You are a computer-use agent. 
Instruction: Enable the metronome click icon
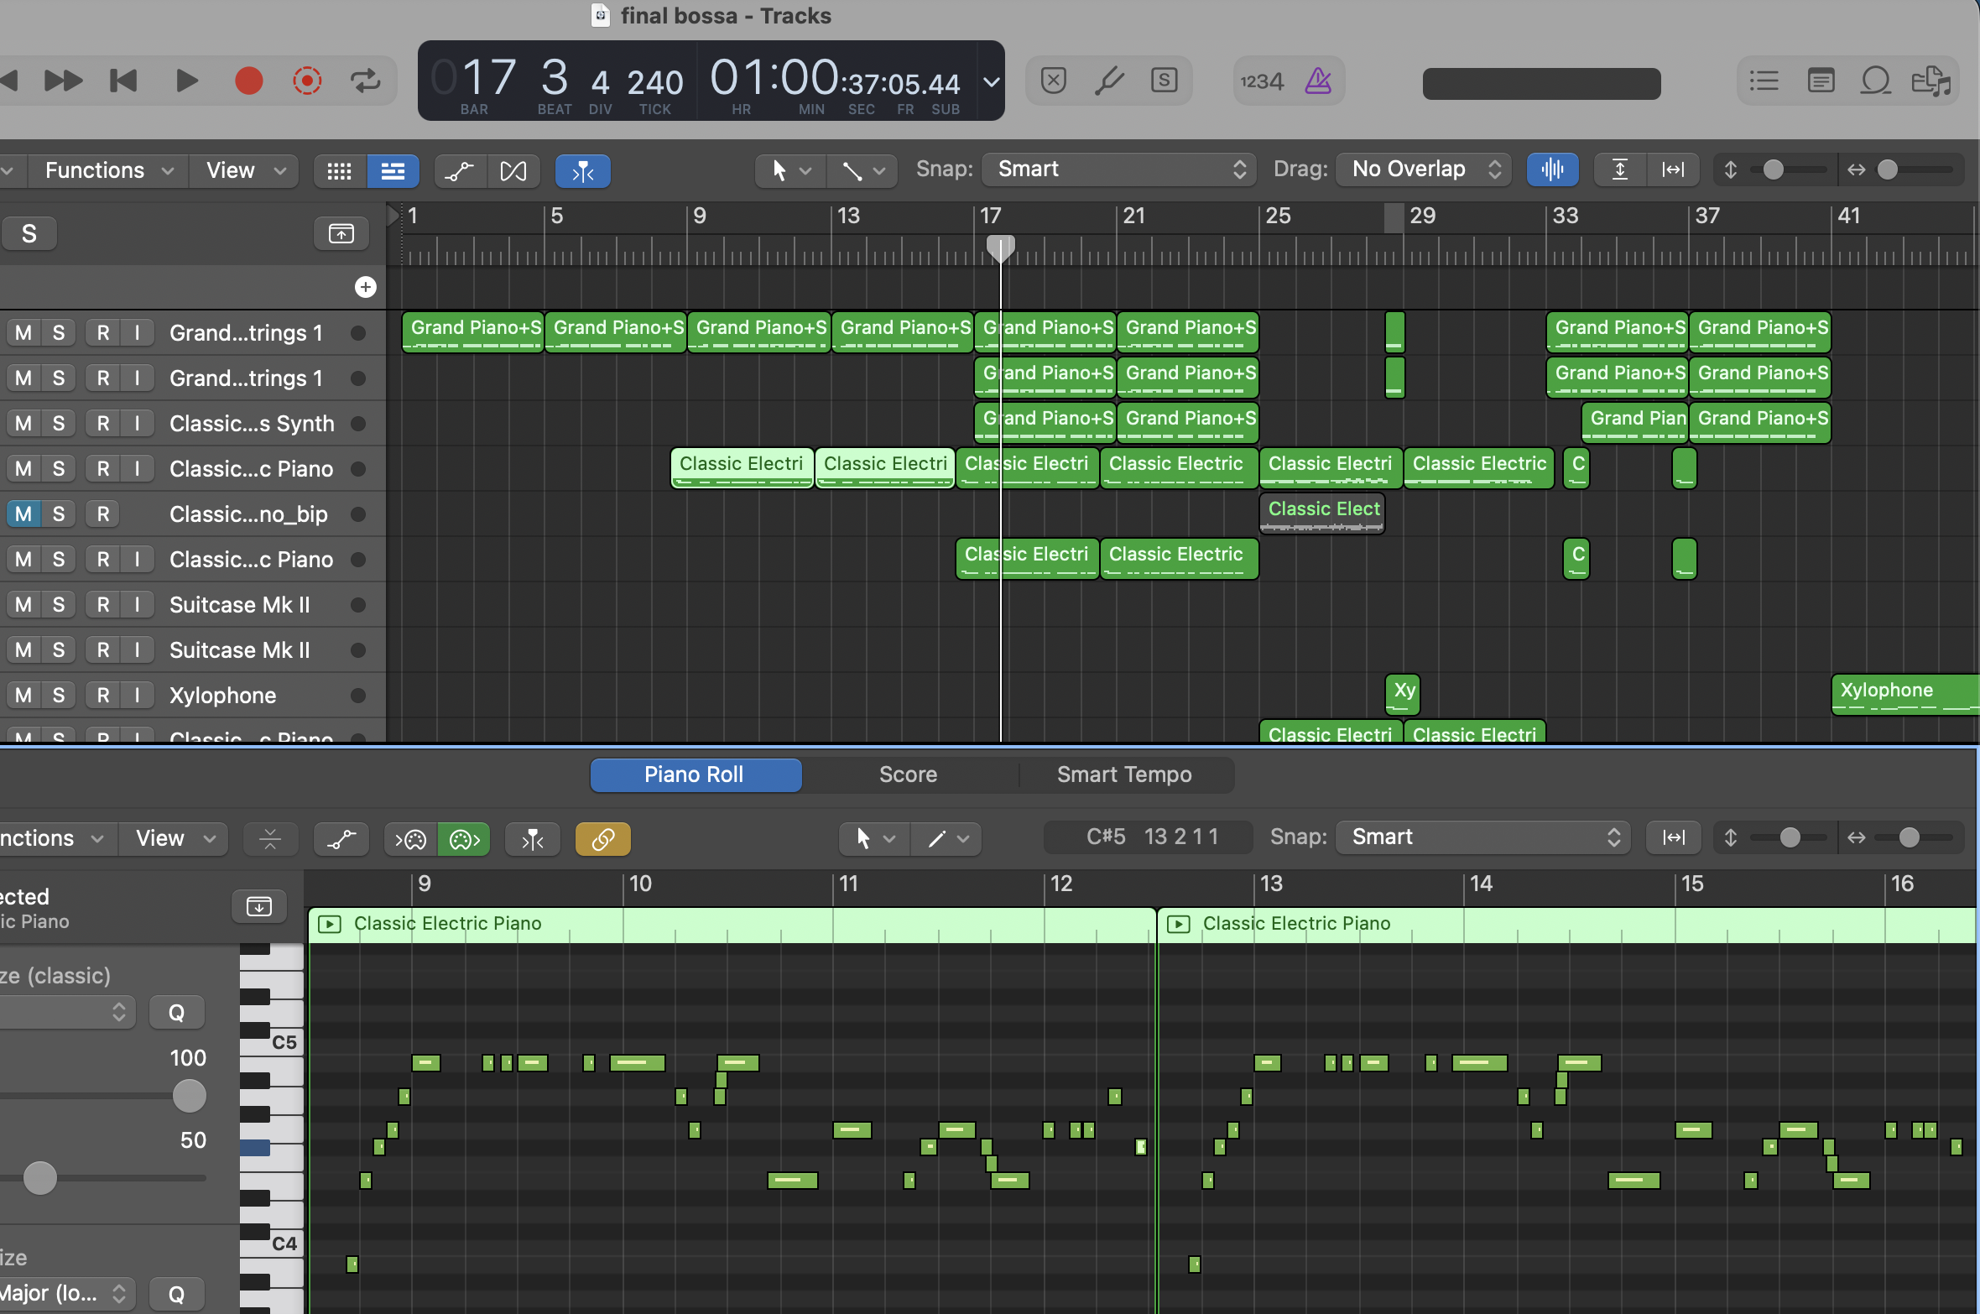[x=1318, y=81]
